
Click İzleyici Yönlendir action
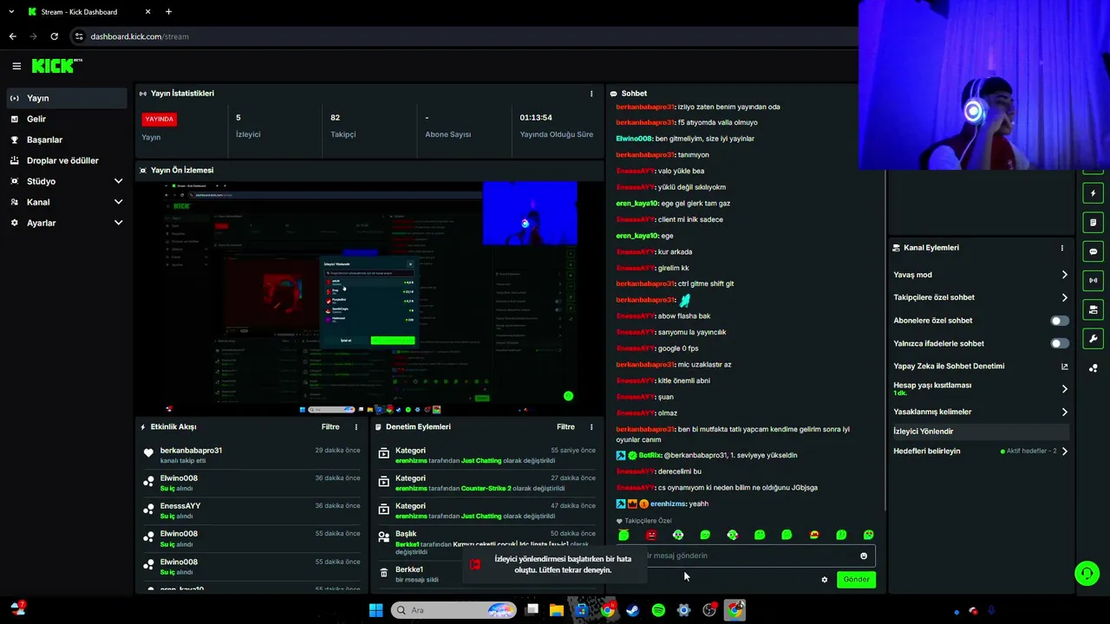(980, 432)
